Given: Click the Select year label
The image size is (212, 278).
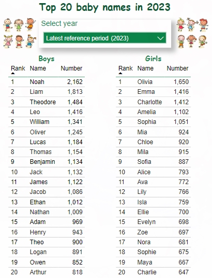Looking at the screenshot, I should click(x=59, y=23).
